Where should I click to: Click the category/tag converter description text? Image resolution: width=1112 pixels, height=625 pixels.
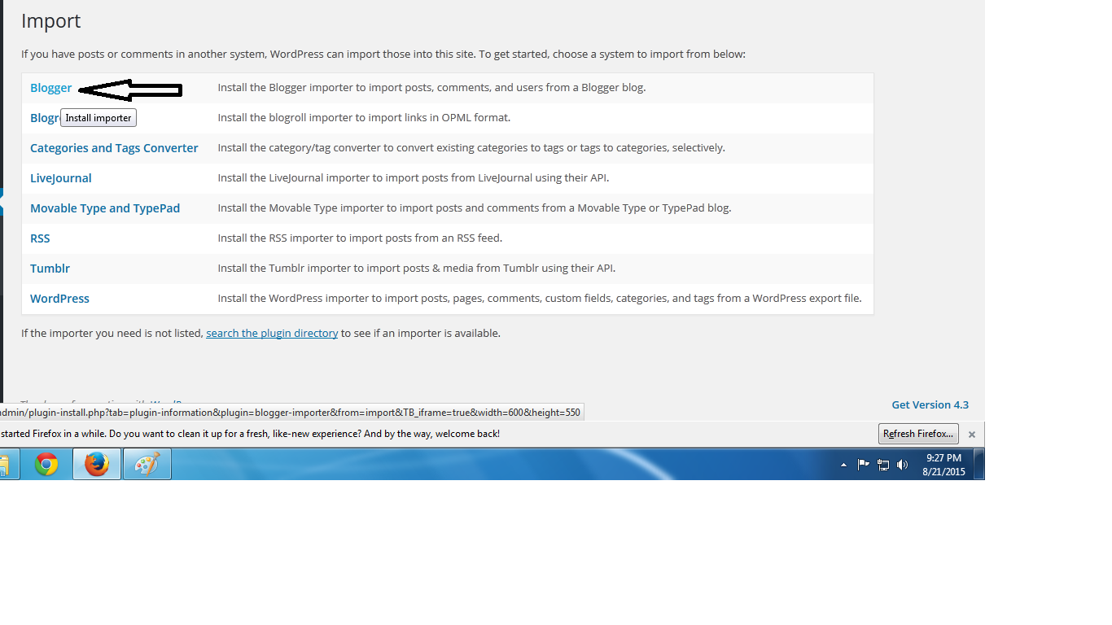click(x=471, y=147)
